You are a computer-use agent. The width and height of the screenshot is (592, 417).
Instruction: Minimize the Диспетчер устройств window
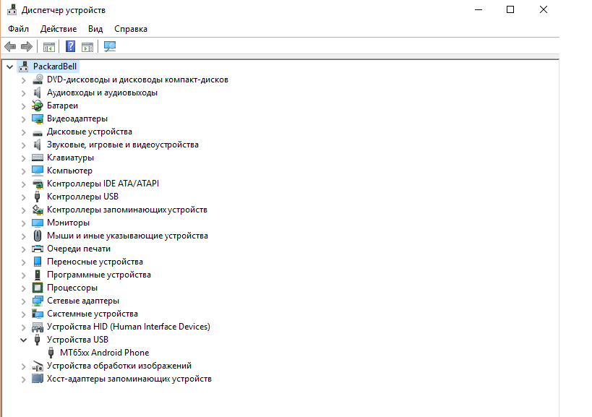pyautogui.click(x=479, y=10)
